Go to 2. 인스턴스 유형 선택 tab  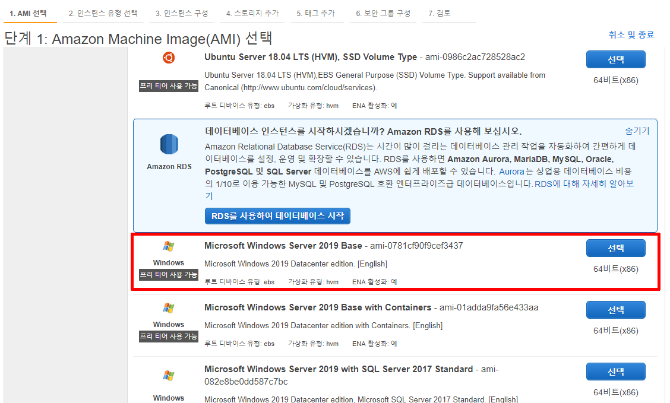[103, 13]
